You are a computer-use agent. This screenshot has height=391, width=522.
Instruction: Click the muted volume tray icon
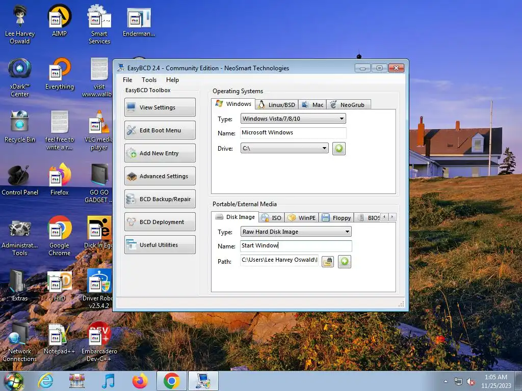coord(471,382)
